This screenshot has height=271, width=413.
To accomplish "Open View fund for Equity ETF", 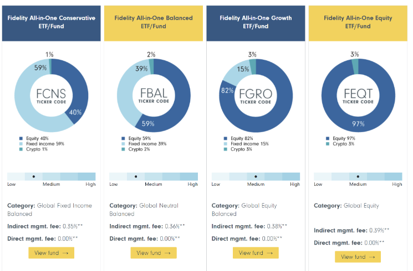I will click(358, 257).
